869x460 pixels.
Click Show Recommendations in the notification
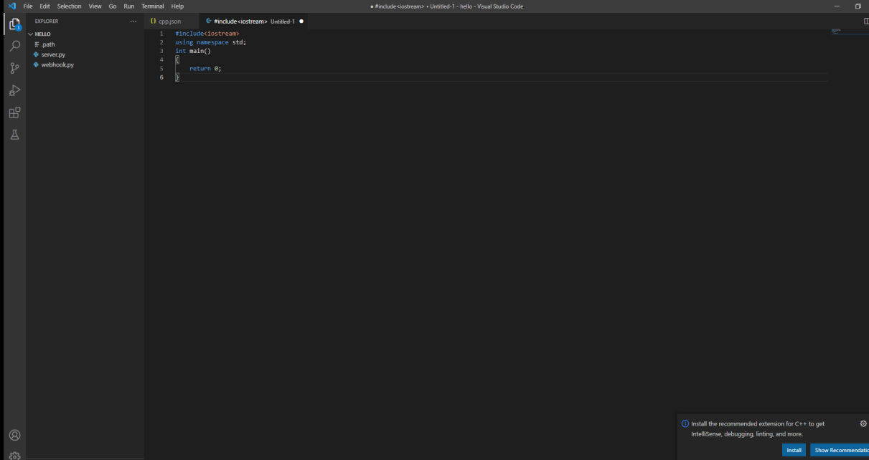840,449
